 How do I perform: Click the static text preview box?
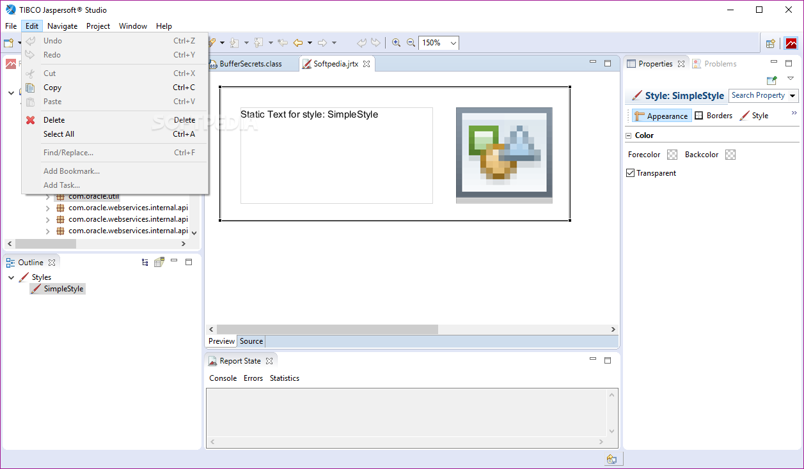[x=336, y=155]
